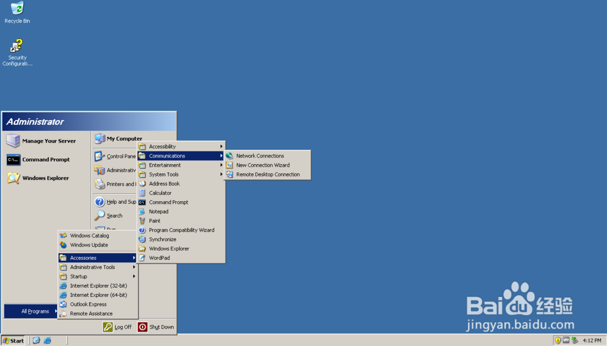The image size is (607, 346).
Task: Click the Shut Down button
Action: (x=156, y=327)
